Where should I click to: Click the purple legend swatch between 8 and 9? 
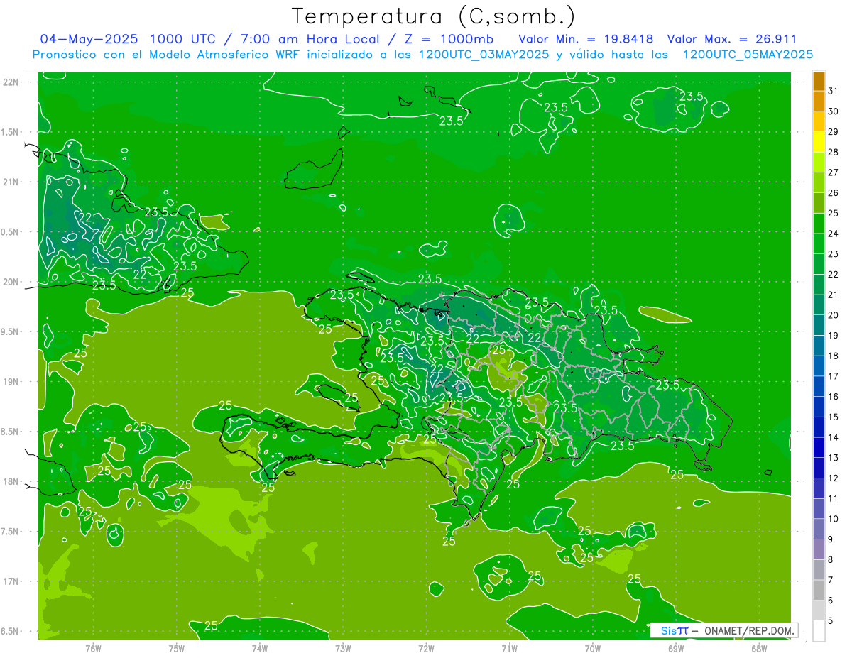pyautogui.click(x=819, y=549)
